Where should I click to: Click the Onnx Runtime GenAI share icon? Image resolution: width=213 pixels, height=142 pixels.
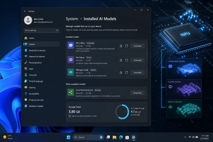[71, 92]
